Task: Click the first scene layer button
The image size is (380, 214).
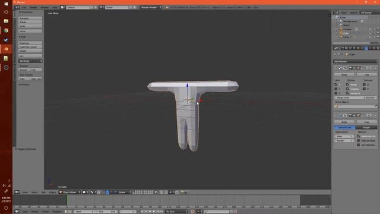Action: pos(134,191)
